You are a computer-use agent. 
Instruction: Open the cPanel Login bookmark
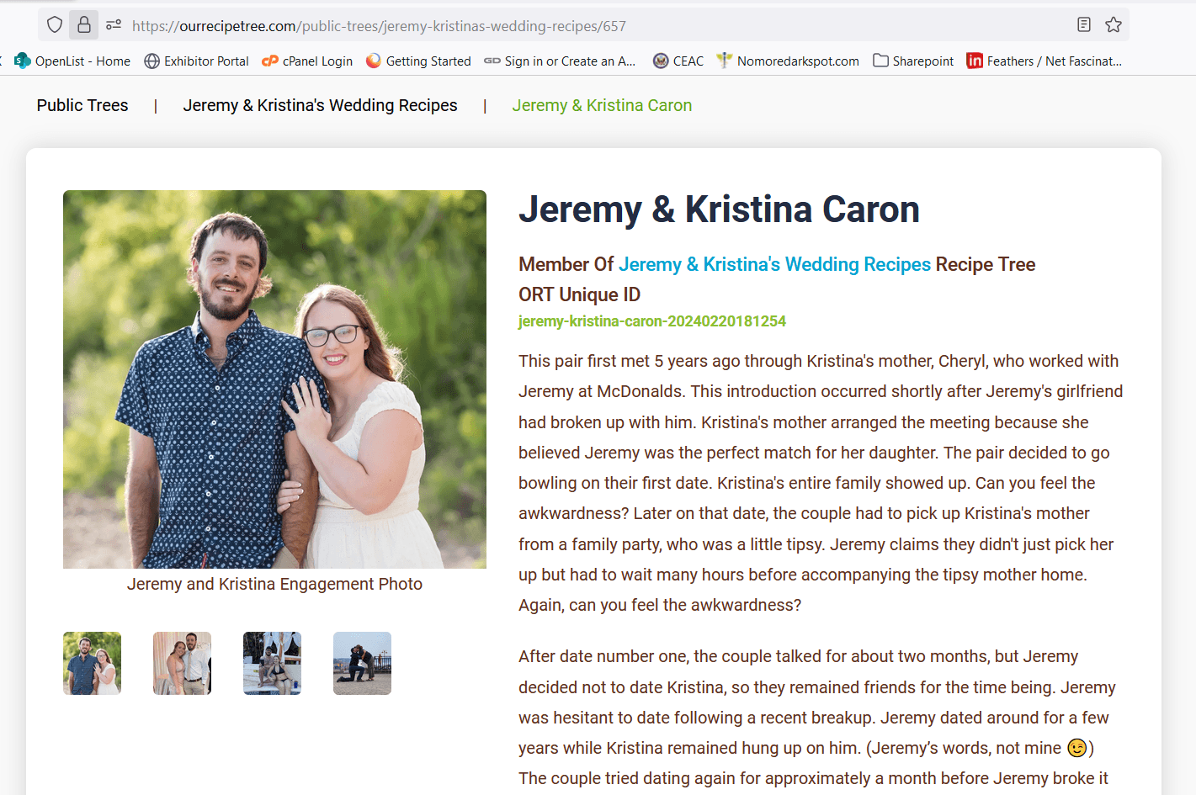click(307, 61)
